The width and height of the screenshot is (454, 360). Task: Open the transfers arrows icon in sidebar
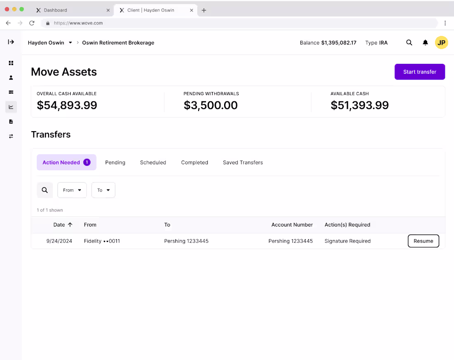[11, 136]
